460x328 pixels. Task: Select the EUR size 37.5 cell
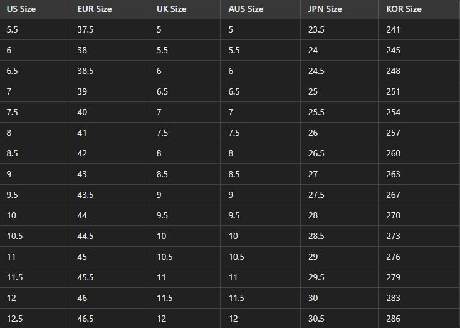[85, 30]
